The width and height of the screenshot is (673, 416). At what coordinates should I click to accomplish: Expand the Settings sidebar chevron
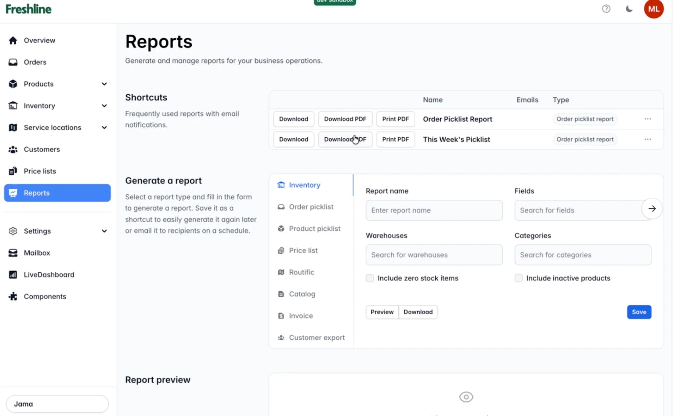coord(104,231)
